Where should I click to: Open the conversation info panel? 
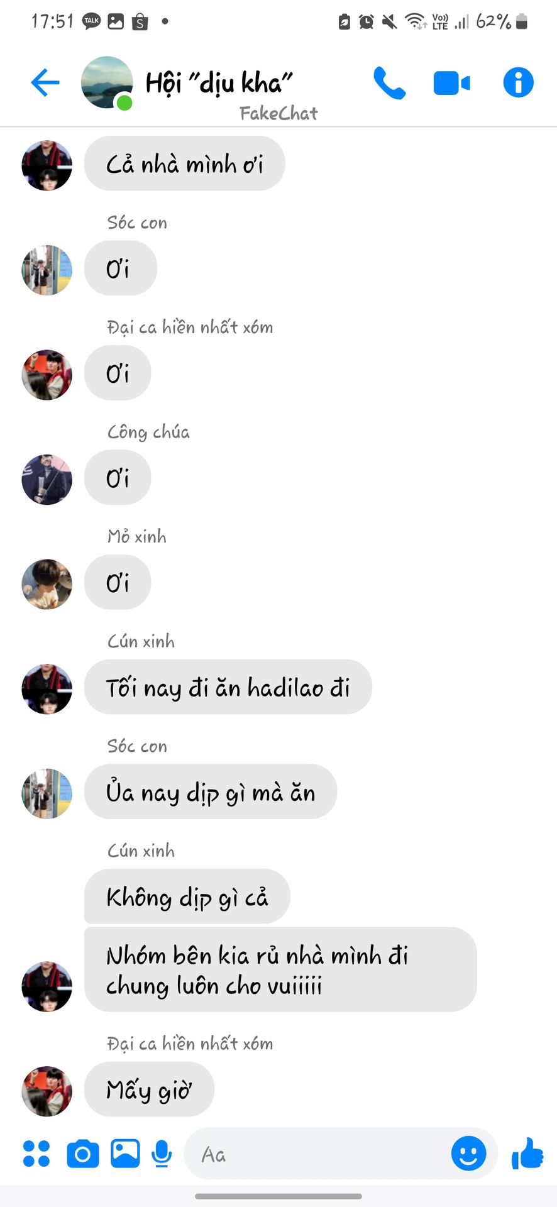click(518, 82)
